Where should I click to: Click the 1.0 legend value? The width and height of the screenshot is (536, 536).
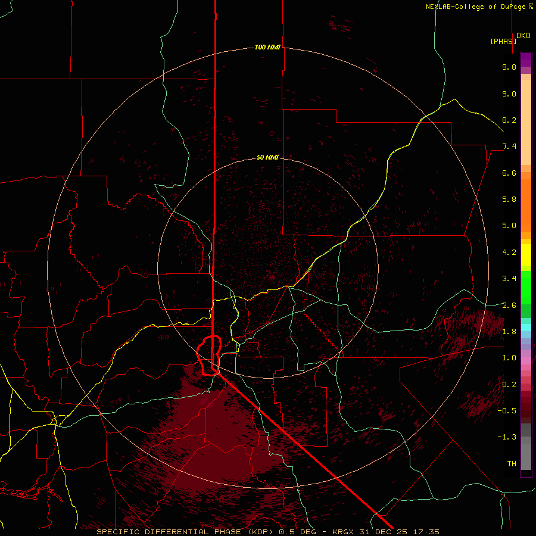[509, 358]
